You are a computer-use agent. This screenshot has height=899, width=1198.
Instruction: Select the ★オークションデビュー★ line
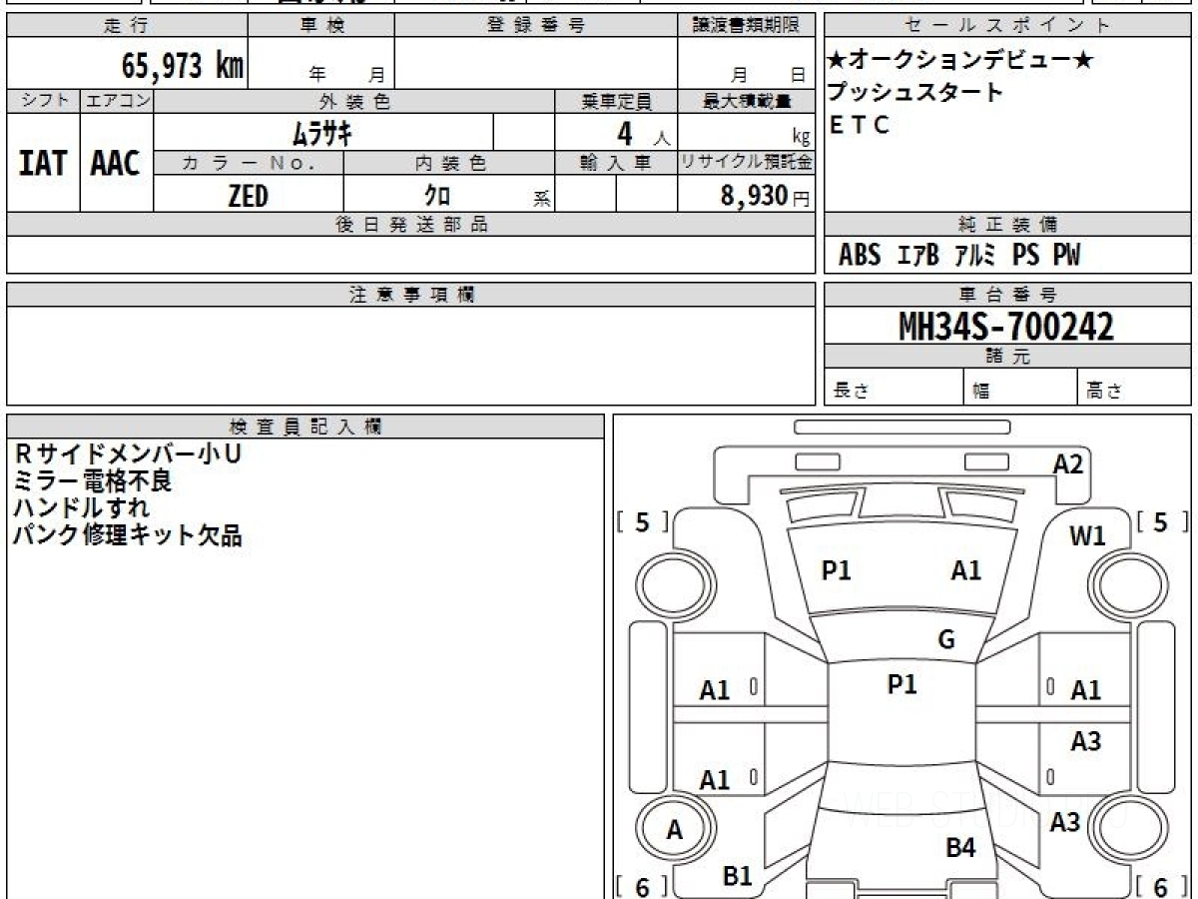click(x=960, y=61)
